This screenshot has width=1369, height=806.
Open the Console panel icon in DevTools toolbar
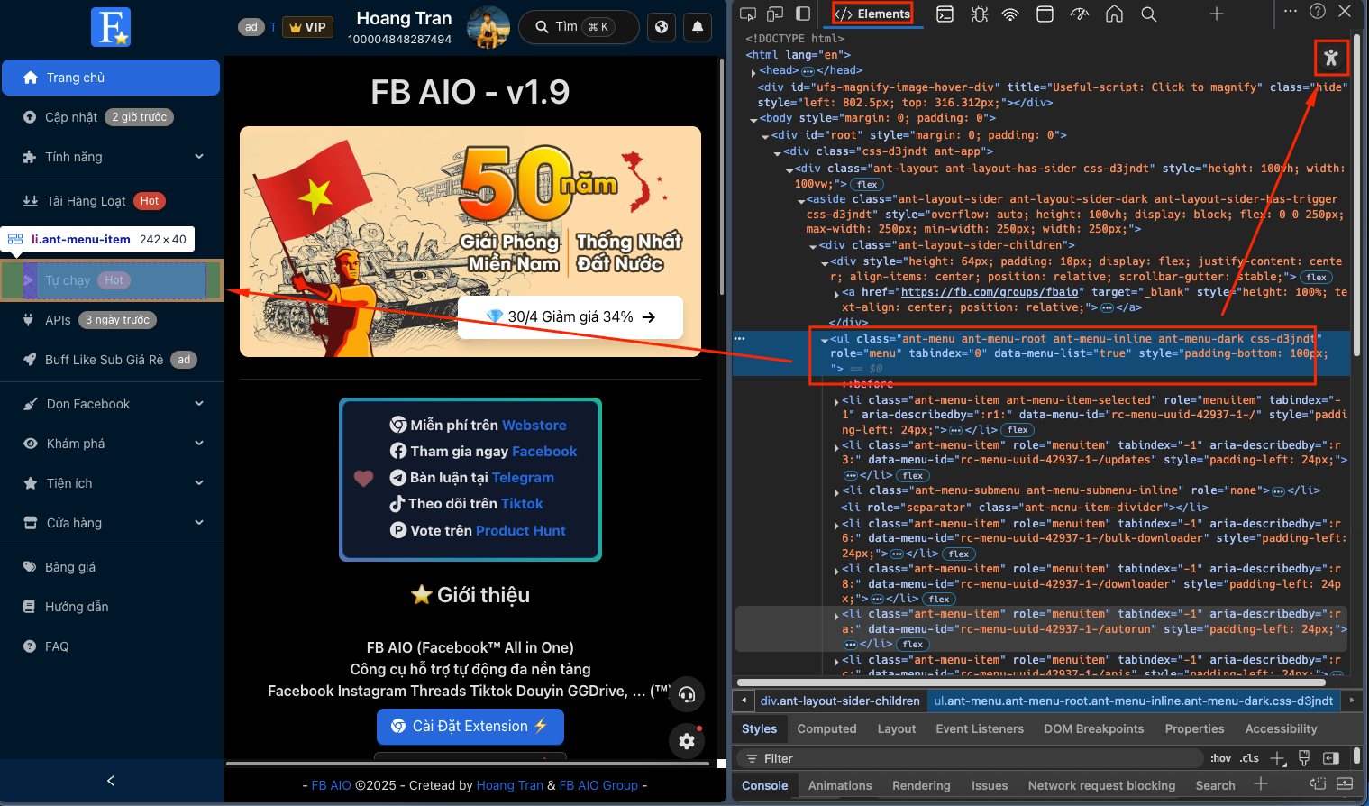945,14
